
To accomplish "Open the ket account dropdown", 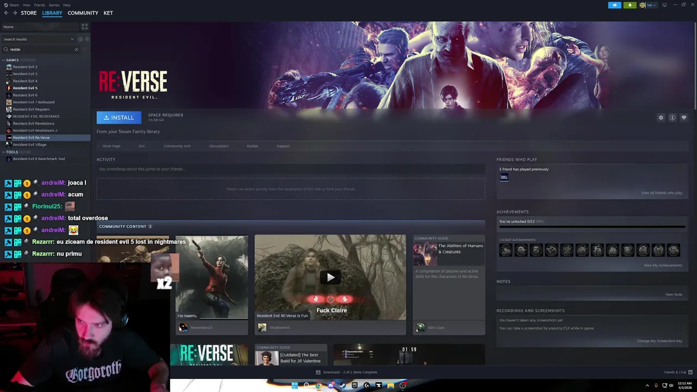I will coord(648,5).
